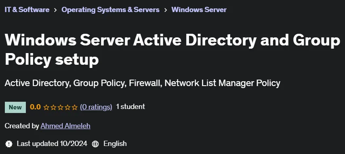Image resolution: width=345 pixels, height=154 pixels.
Task: Click the English language label
Action: click(x=115, y=144)
